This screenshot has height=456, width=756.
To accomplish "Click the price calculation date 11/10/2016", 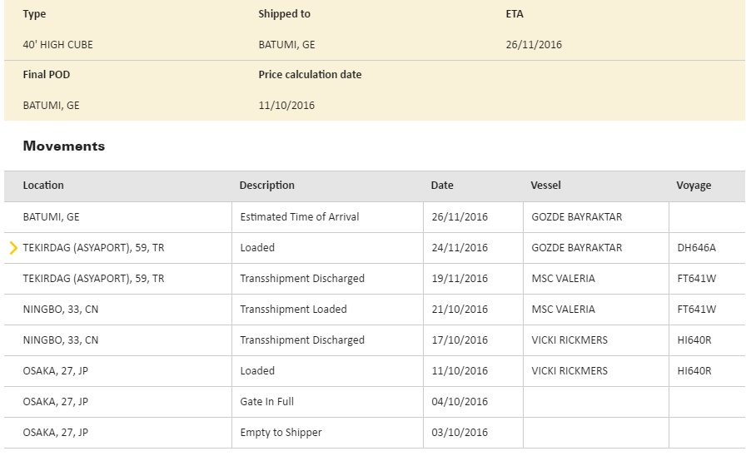I will 286,106.
